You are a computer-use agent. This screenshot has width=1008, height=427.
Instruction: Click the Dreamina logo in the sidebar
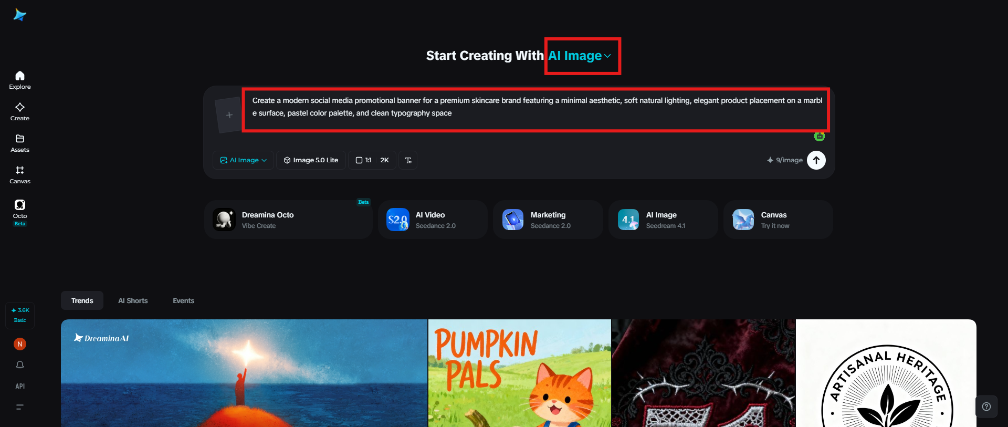click(x=20, y=15)
